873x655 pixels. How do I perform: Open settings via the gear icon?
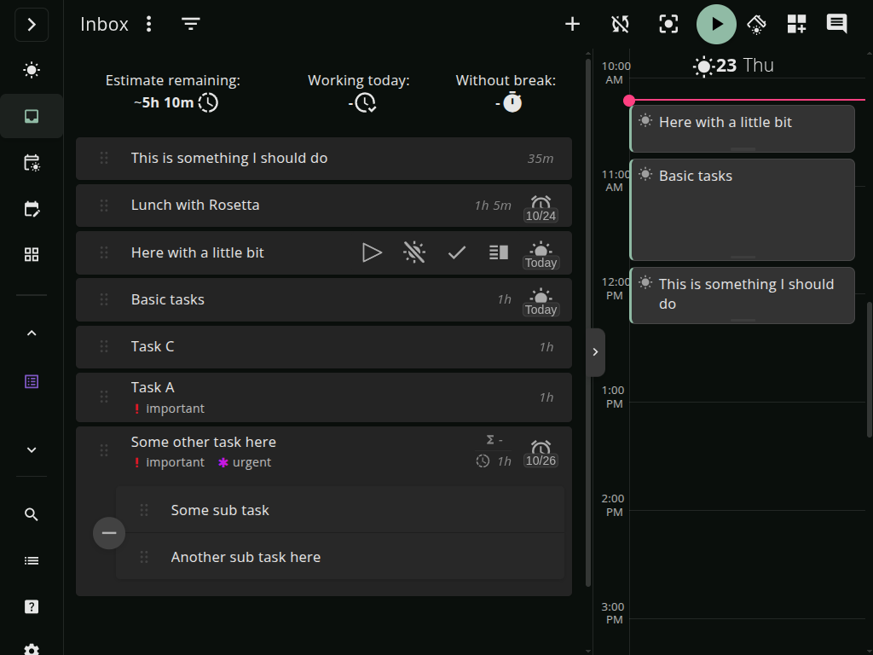[32, 649]
